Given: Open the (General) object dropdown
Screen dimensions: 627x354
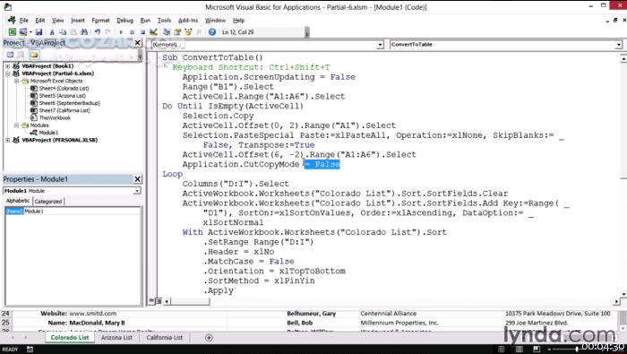Looking at the screenshot, I should click(380, 45).
